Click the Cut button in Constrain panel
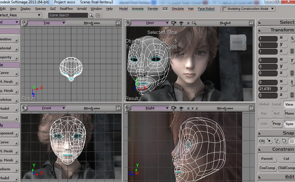 point(286,159)
